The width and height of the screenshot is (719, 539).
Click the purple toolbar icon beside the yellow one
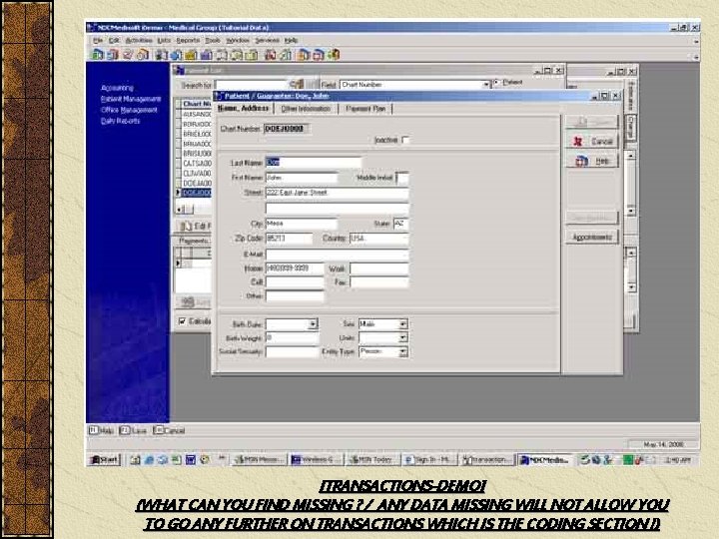pyautogui.click(x=206, y=55)
